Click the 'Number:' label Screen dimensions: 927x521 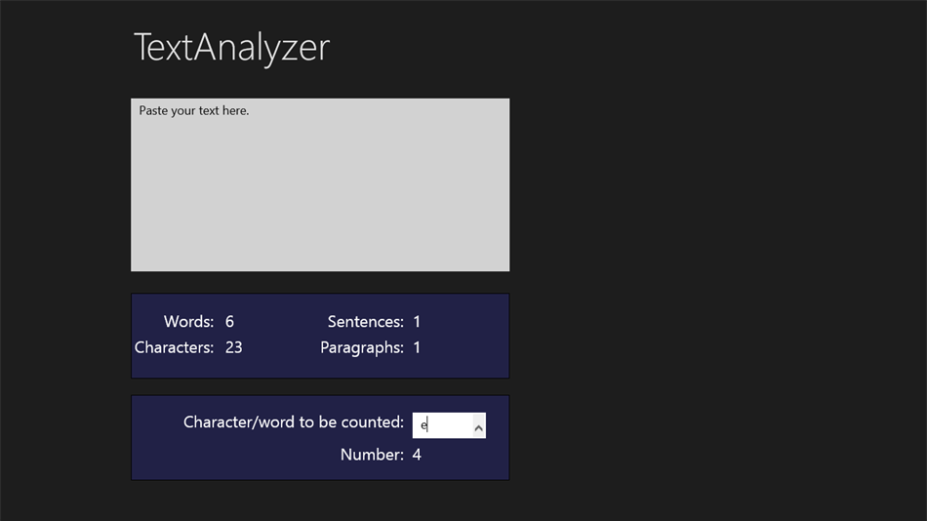(x=372, y=455)
